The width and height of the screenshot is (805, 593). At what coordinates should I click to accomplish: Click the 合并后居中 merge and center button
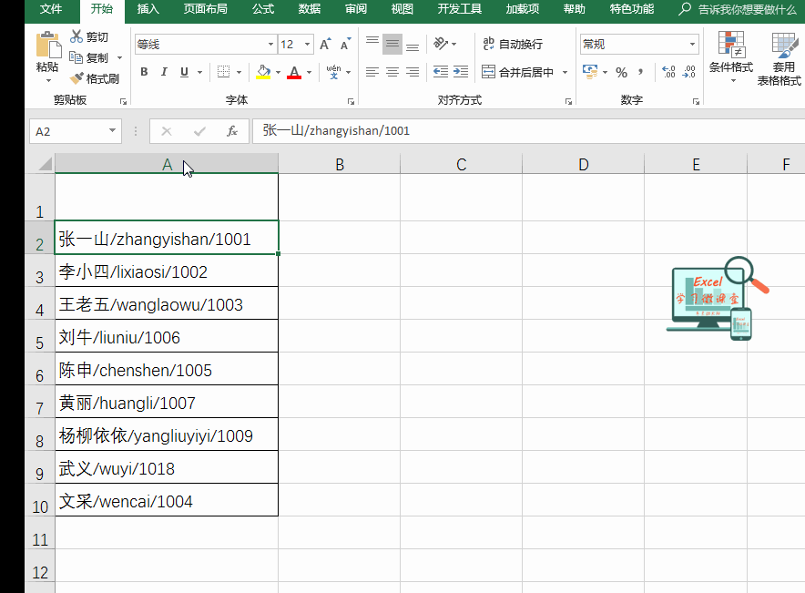point(517,72)
